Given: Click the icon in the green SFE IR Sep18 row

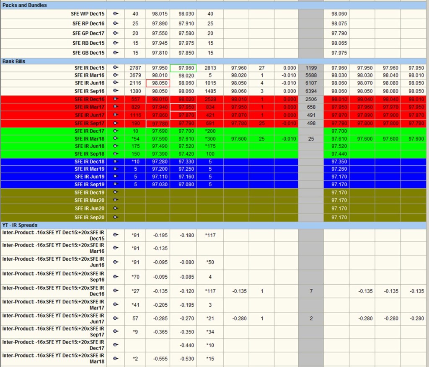Looking at the screenshot, I should 116,154.
